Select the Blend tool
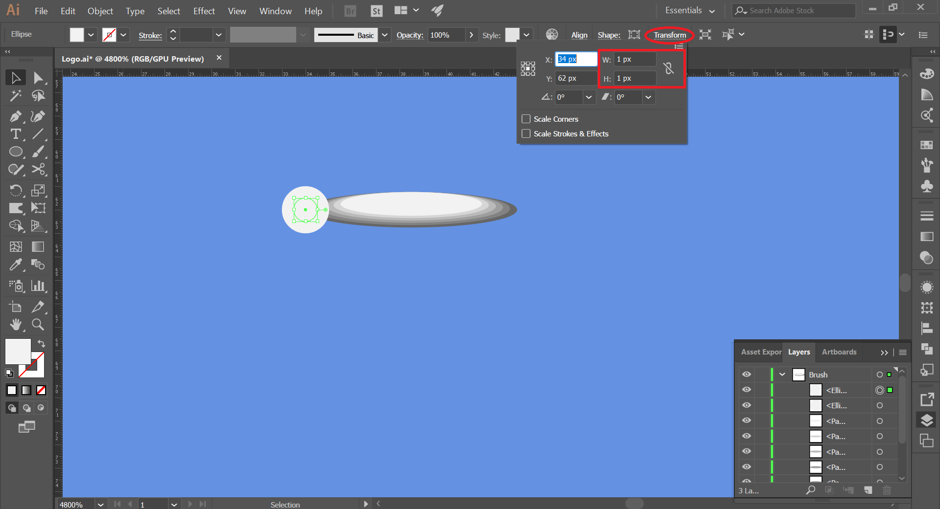Image resolution: width=940 pixels, height=509 pixels. [38, 265]
